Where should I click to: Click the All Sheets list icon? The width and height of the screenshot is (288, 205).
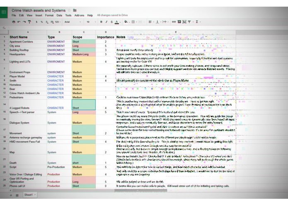[17, 195]
